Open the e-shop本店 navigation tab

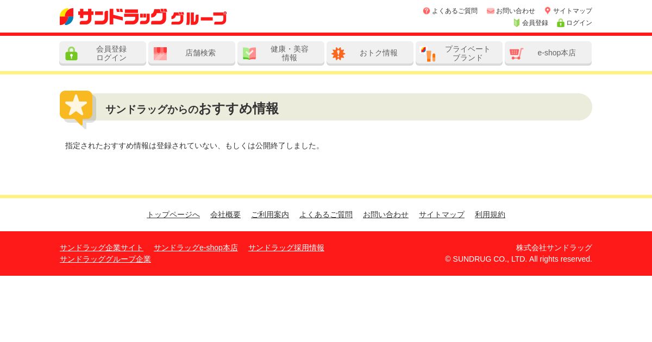548,53
